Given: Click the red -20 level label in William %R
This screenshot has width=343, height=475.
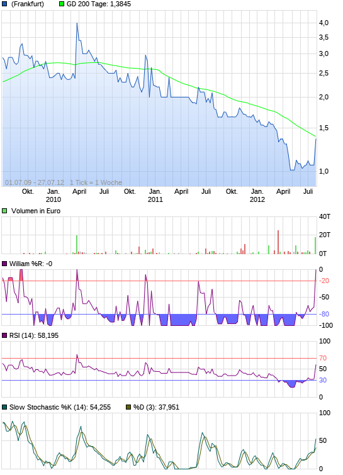Looking at the screenshot, I should point(324,281).
